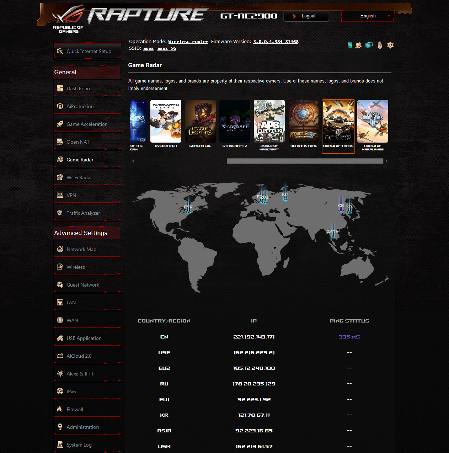
Task: Click the Firewall flame icon
Action: point(60,409)
